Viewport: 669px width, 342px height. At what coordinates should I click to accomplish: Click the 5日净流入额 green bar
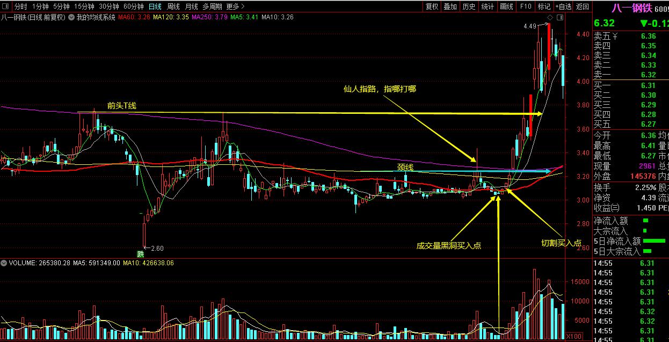[654, 241]
